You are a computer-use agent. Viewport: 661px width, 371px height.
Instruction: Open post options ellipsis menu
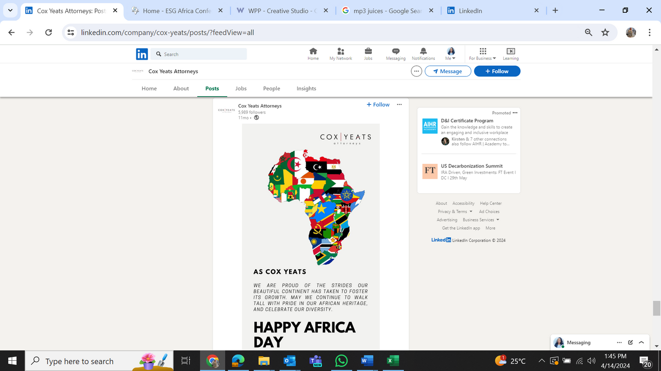[x=399, y=105]
